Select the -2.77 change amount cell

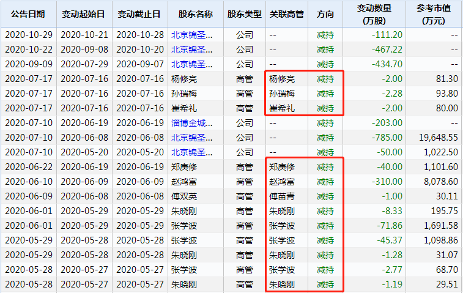(x=392, y=270)
